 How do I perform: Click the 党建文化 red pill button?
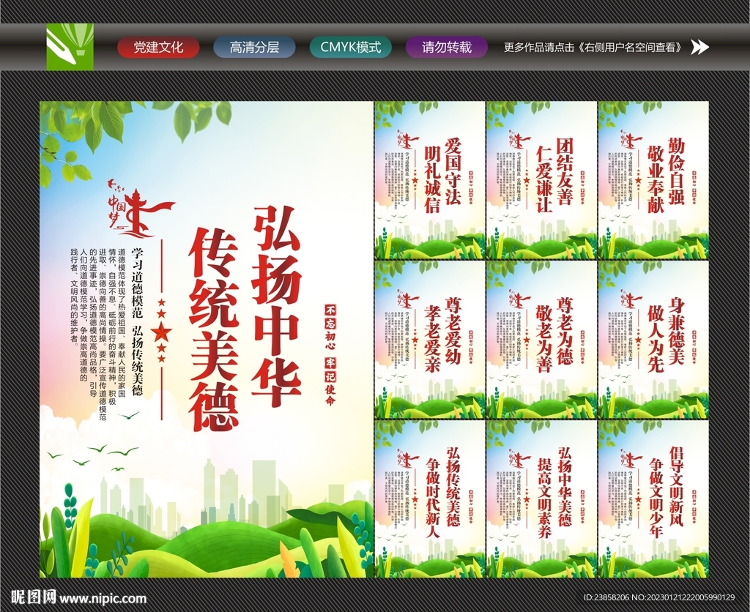pos(158,48)
